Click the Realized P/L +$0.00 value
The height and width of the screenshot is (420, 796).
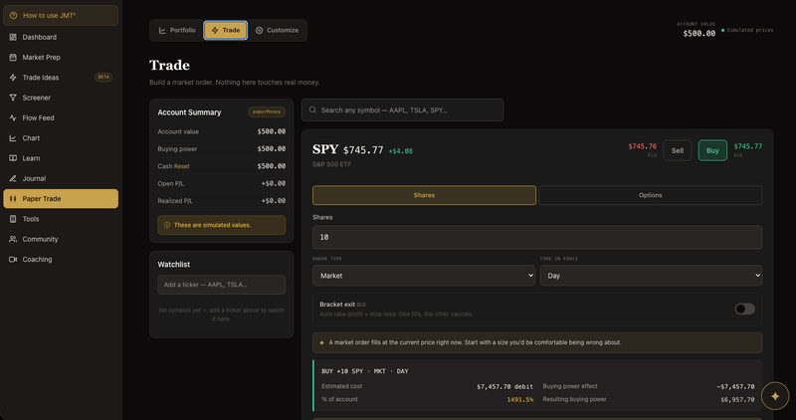point(273,201)
